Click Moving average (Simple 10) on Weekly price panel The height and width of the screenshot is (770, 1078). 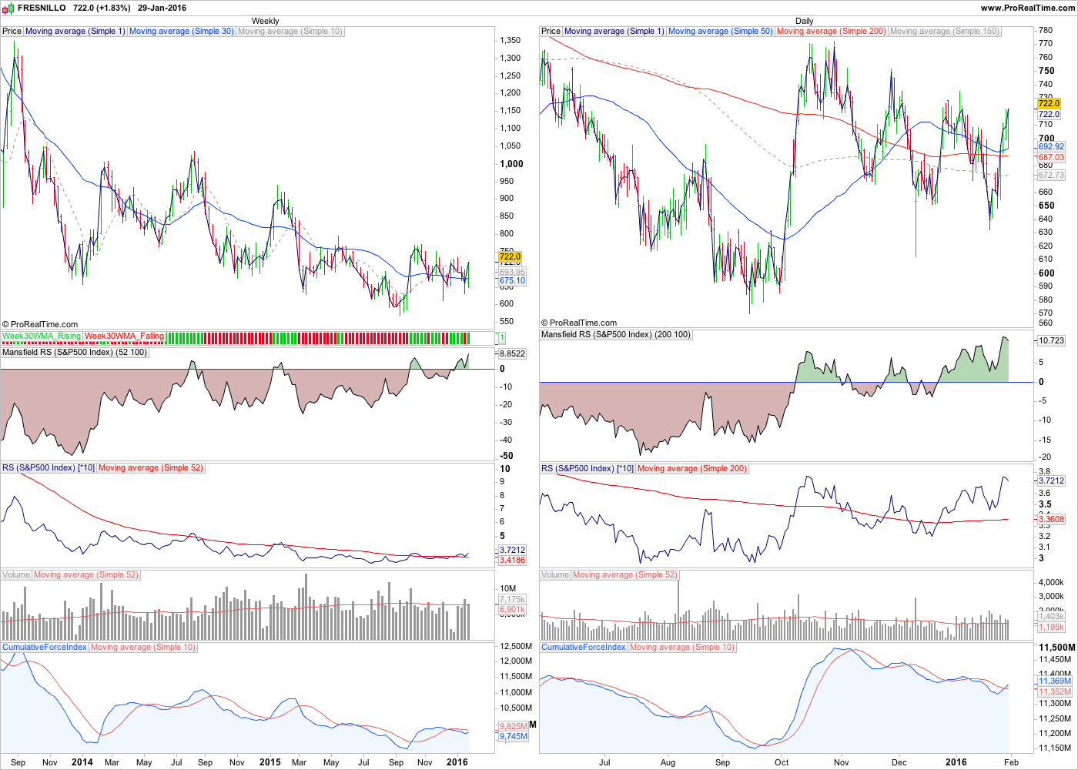[290, 32]
